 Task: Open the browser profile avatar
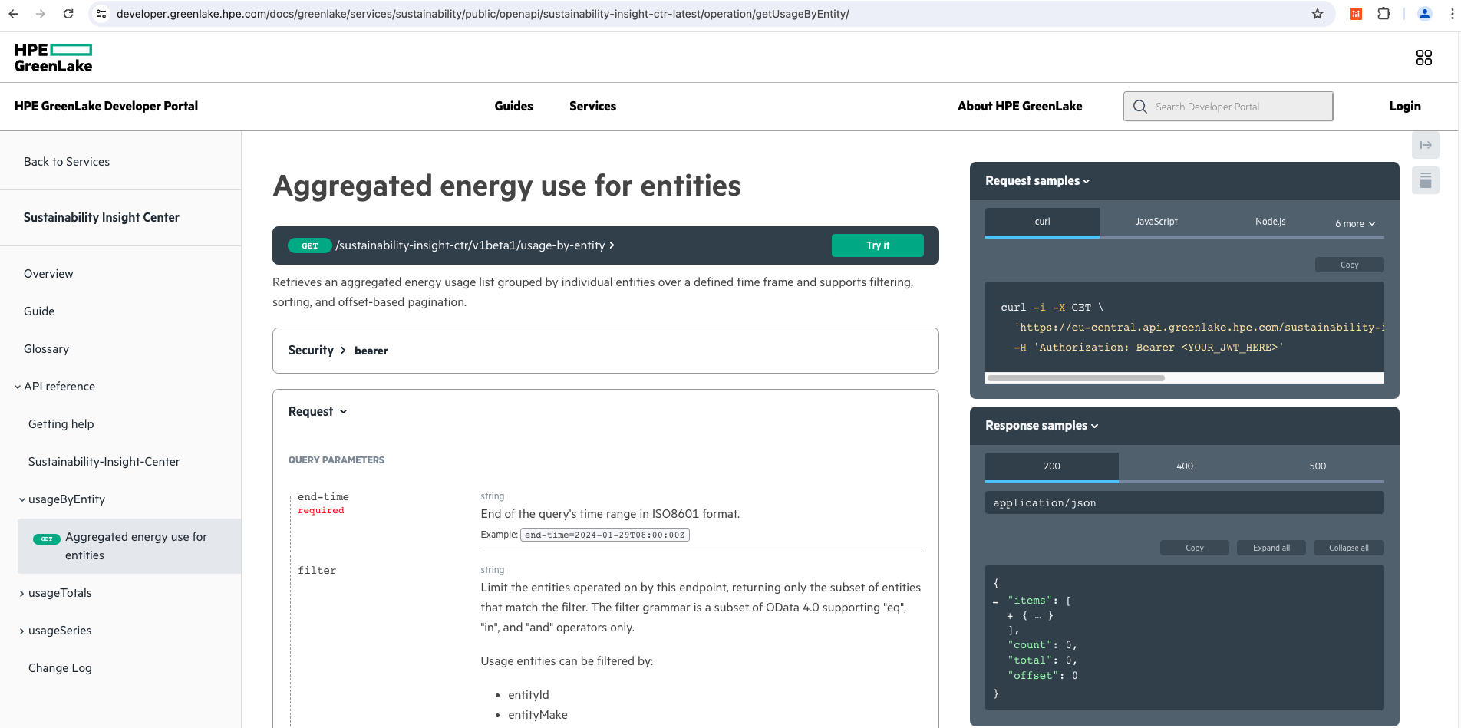[1425, 14]
